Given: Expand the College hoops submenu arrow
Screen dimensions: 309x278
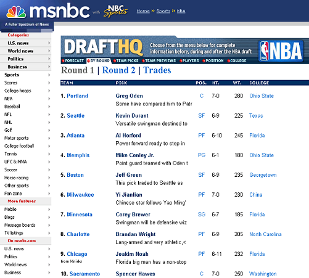Looking at the screenshot, I should 49,91.
